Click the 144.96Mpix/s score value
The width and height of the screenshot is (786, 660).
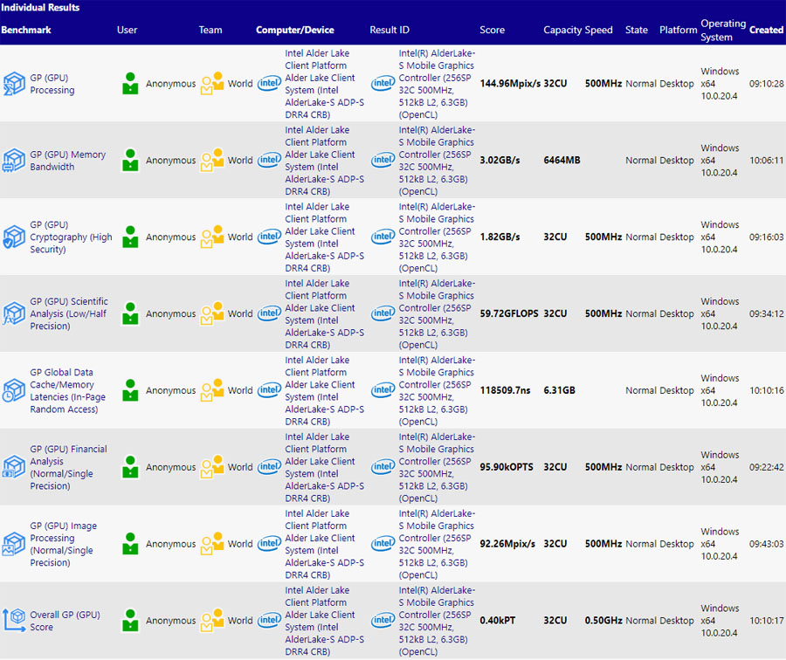coord(510,84)
